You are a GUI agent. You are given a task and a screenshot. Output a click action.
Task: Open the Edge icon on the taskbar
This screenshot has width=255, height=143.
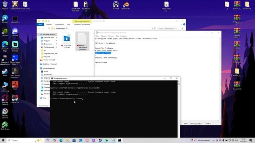(x=61, y=140)
